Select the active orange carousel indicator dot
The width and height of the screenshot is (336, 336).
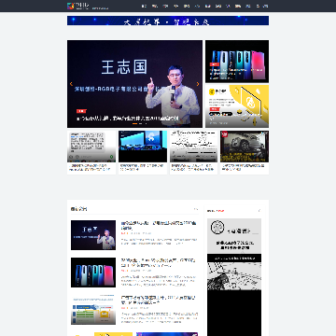coord(135,123)
